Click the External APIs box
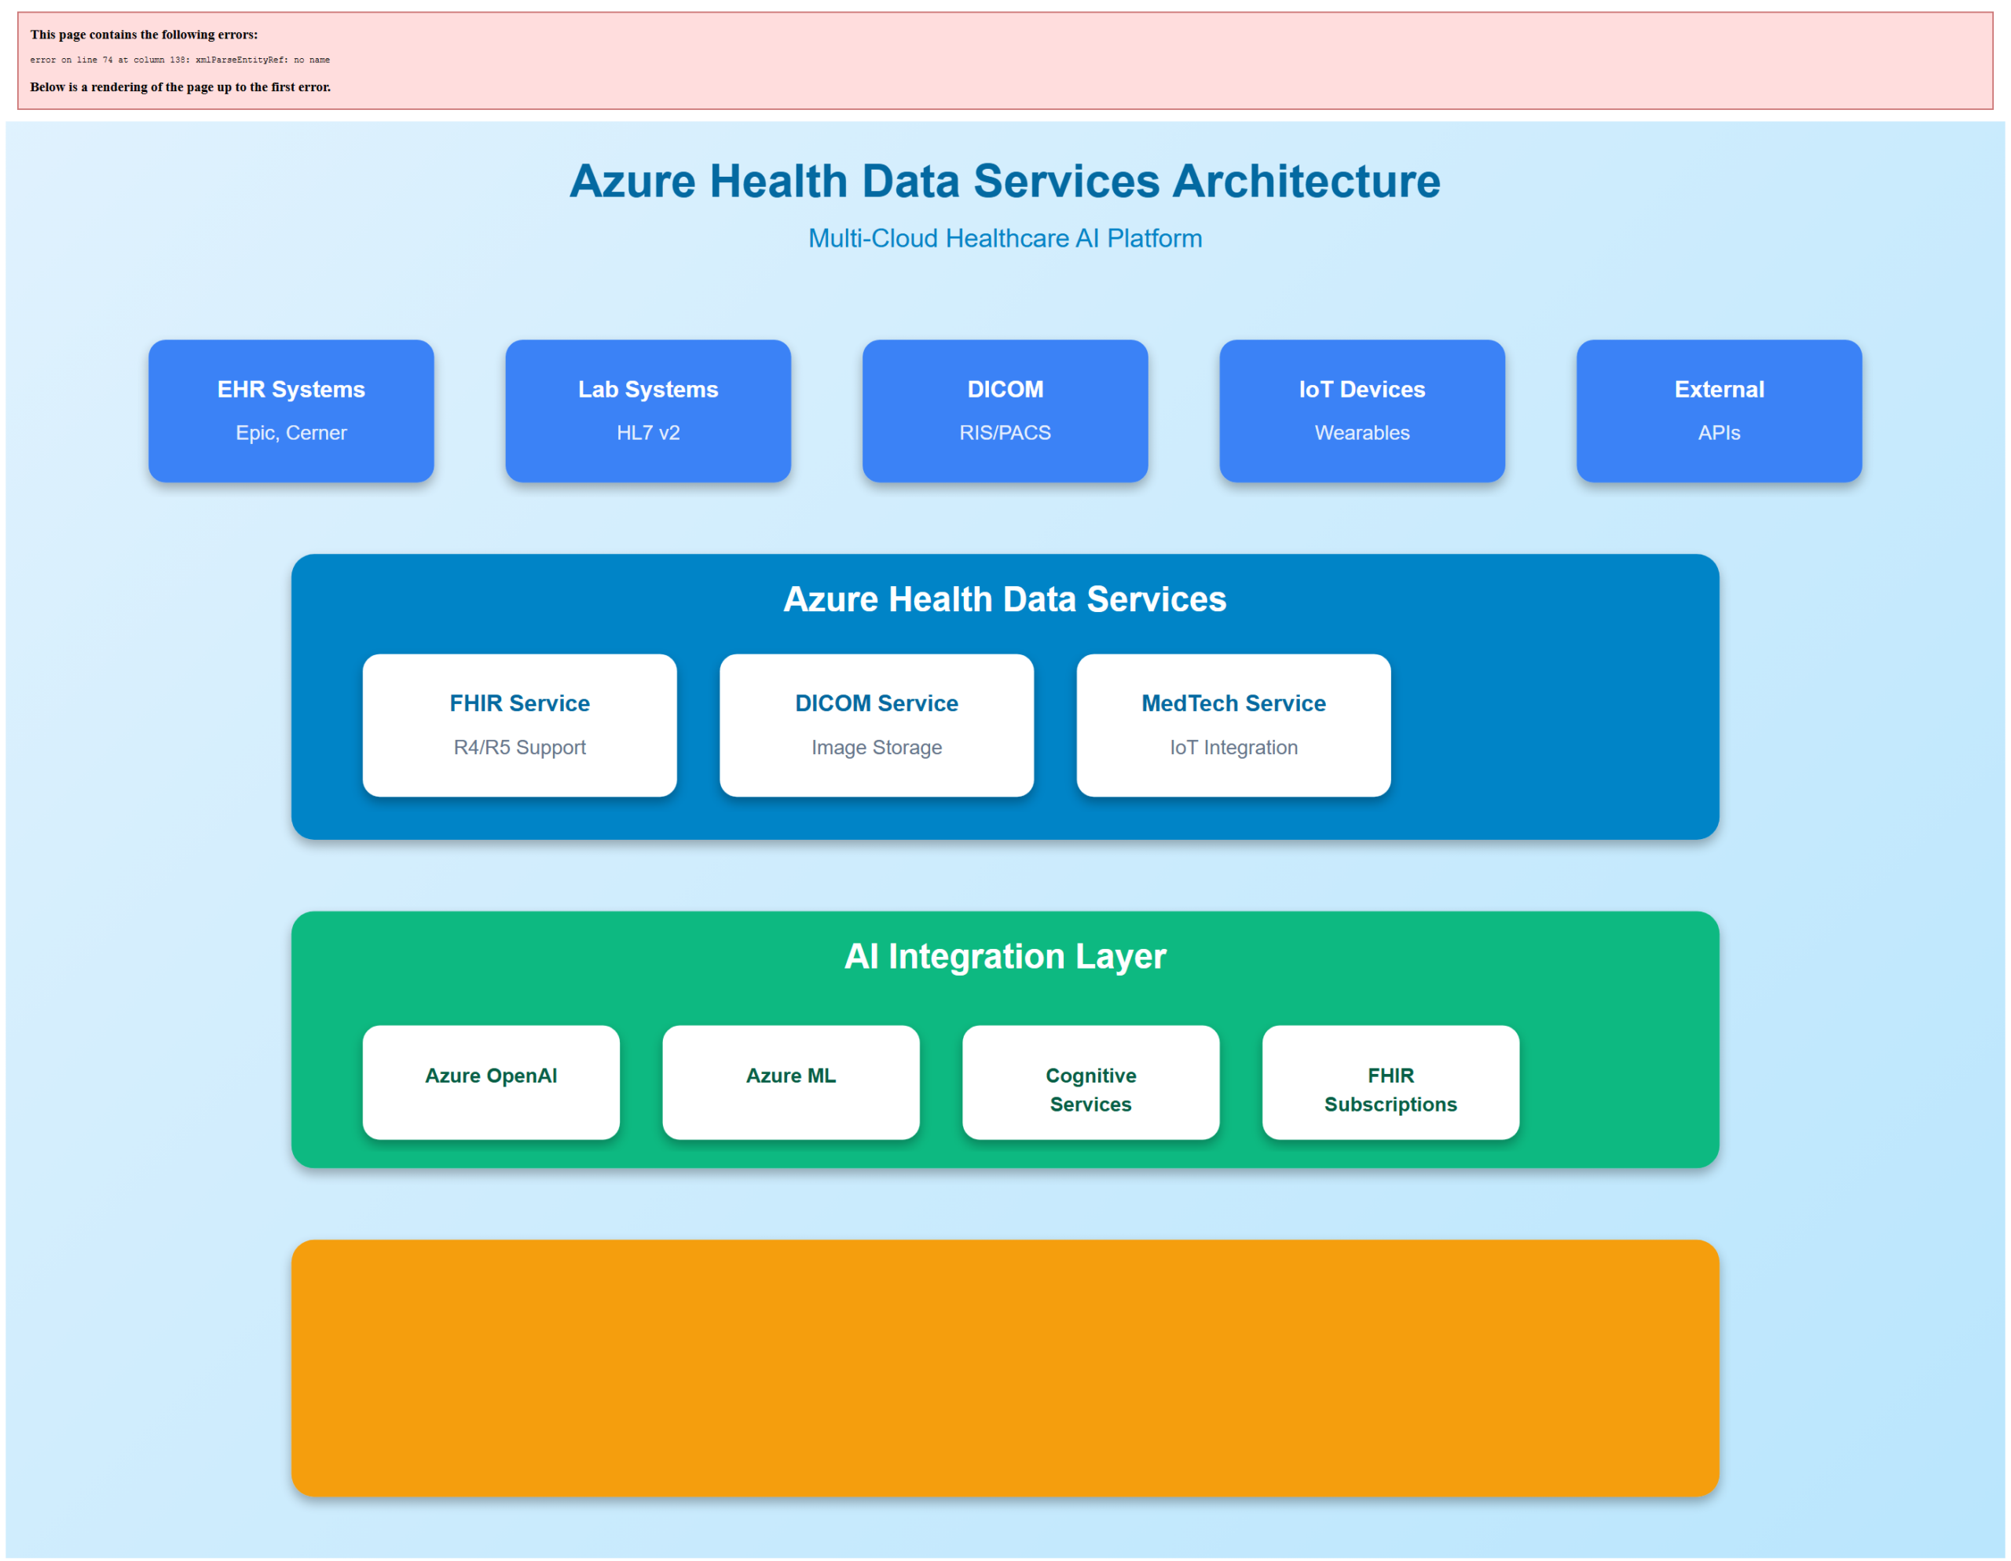Image resolution: width=2011 pixels, height=1561 pixels. click(1718, 411)
